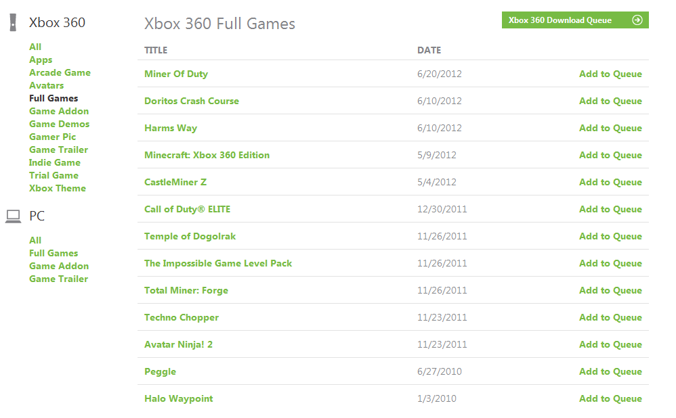Open the Xbox 360 Download Queue
The width and height of the screenshot is (676, 418).
click(x=560, y=20)
